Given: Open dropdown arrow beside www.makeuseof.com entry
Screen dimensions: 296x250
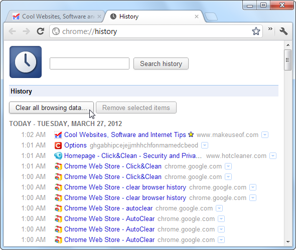Looking at the screenshot, I should point(265,135).
